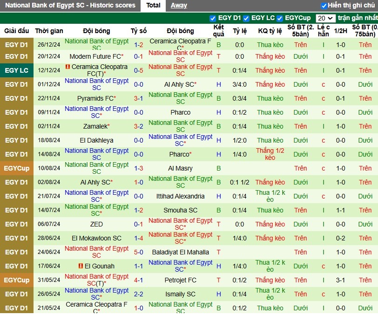This screenshot has height=315, width=378.
Task: Uncheck the EGY LC league filter
Action: [246, 18]
